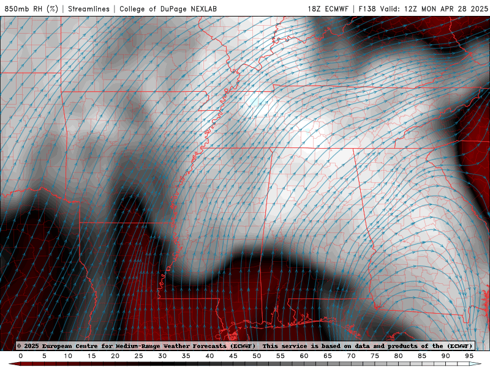Click the "850mb RH (%)" title text
490x367 pixels.
click(x=31, y=9)
